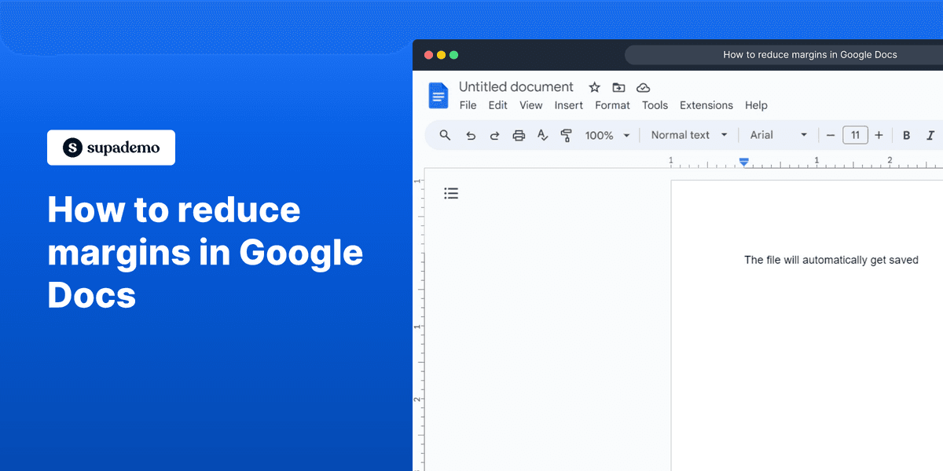Image resolution: width=943 pixels, height=471 pixels.
Task: Check the document cloud save status
Action: [643, 87]
